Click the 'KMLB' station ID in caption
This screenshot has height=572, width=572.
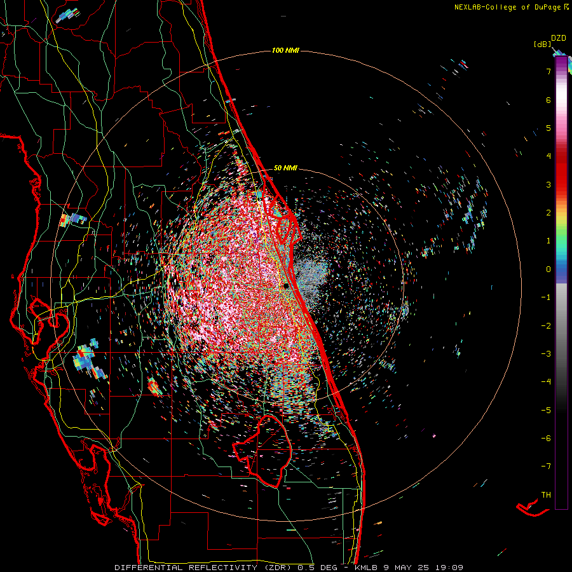367,568
